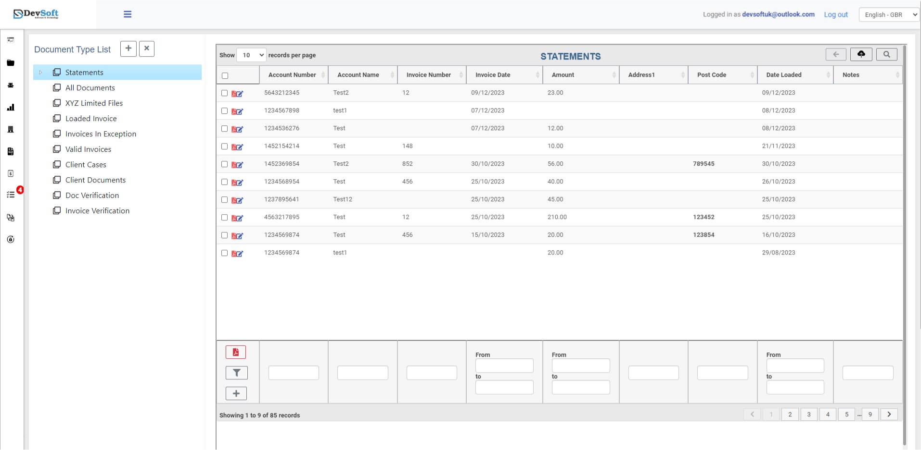
Task: Select all rows with the header checkbox
Action: 225,76
